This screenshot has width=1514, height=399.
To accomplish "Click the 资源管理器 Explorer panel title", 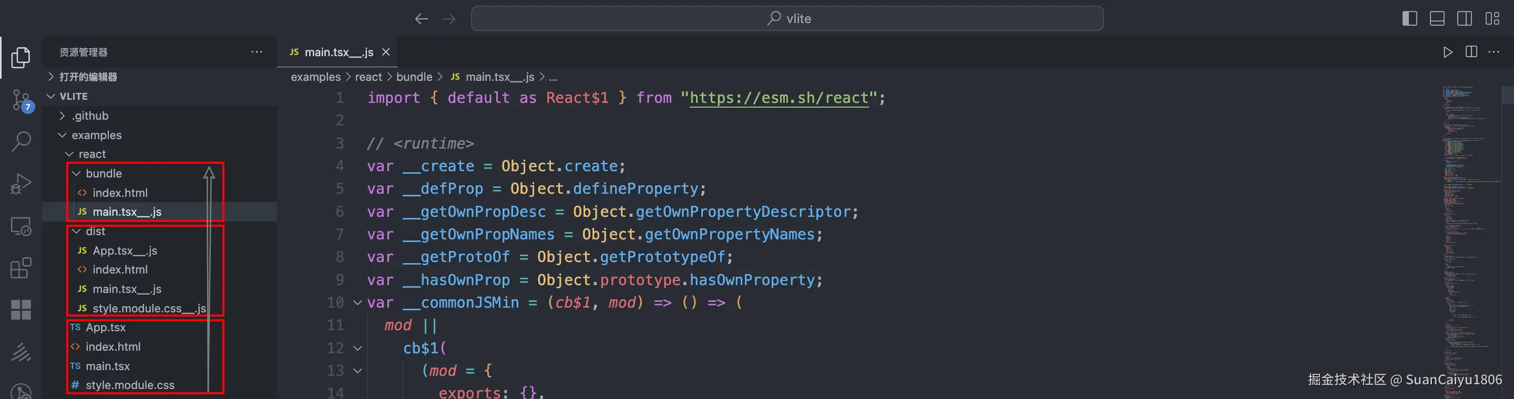I will click(x=84, y=52).
